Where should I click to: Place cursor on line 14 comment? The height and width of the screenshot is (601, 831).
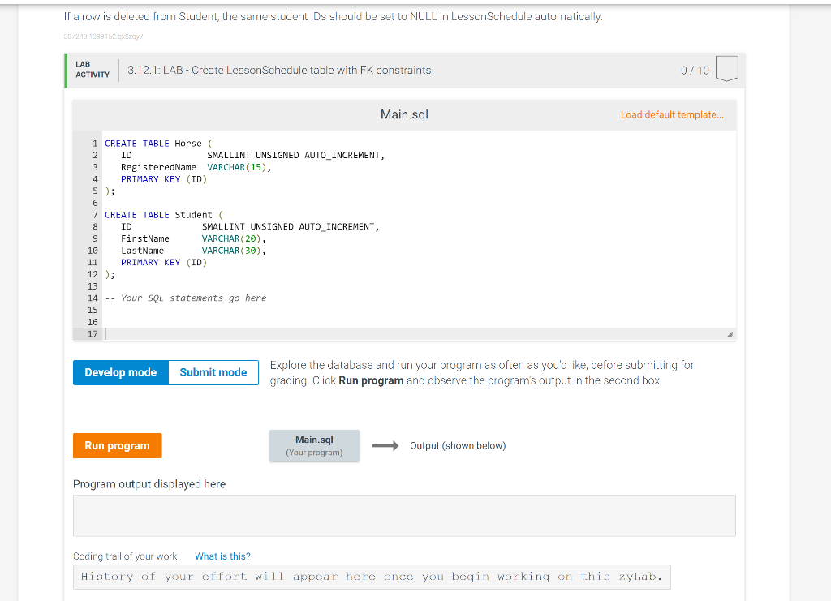click(x=187, y=298)
